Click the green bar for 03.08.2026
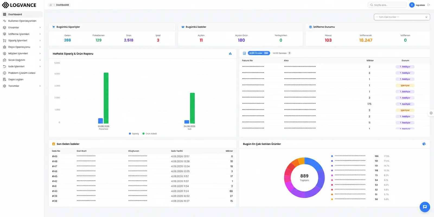 coord(106,98)
